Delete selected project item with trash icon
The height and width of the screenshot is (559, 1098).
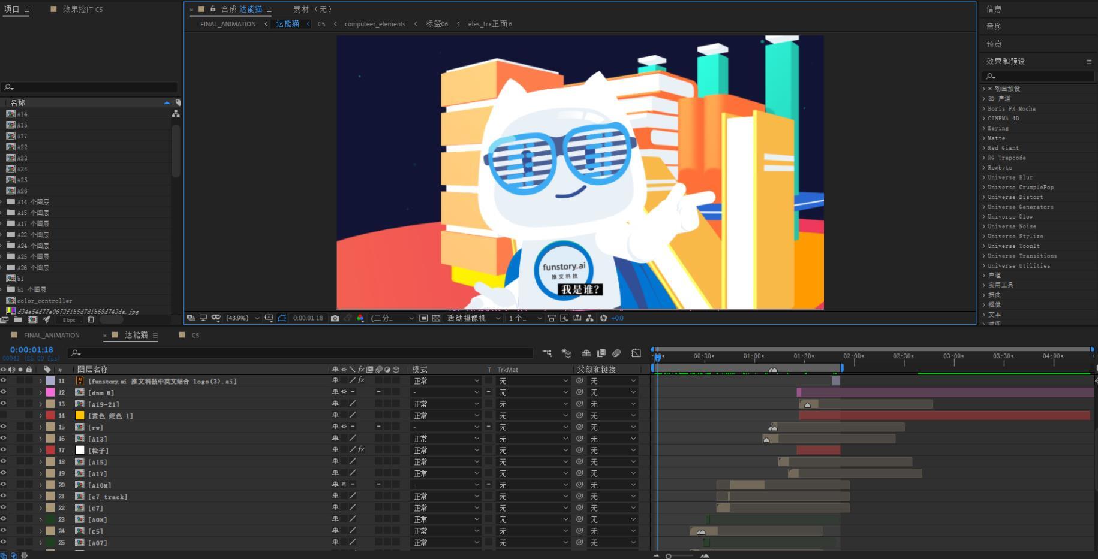[x=91, y=320]
